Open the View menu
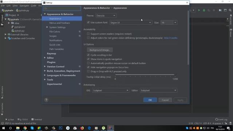This screenshot has height=131, width=233. [x=15, y=6]
